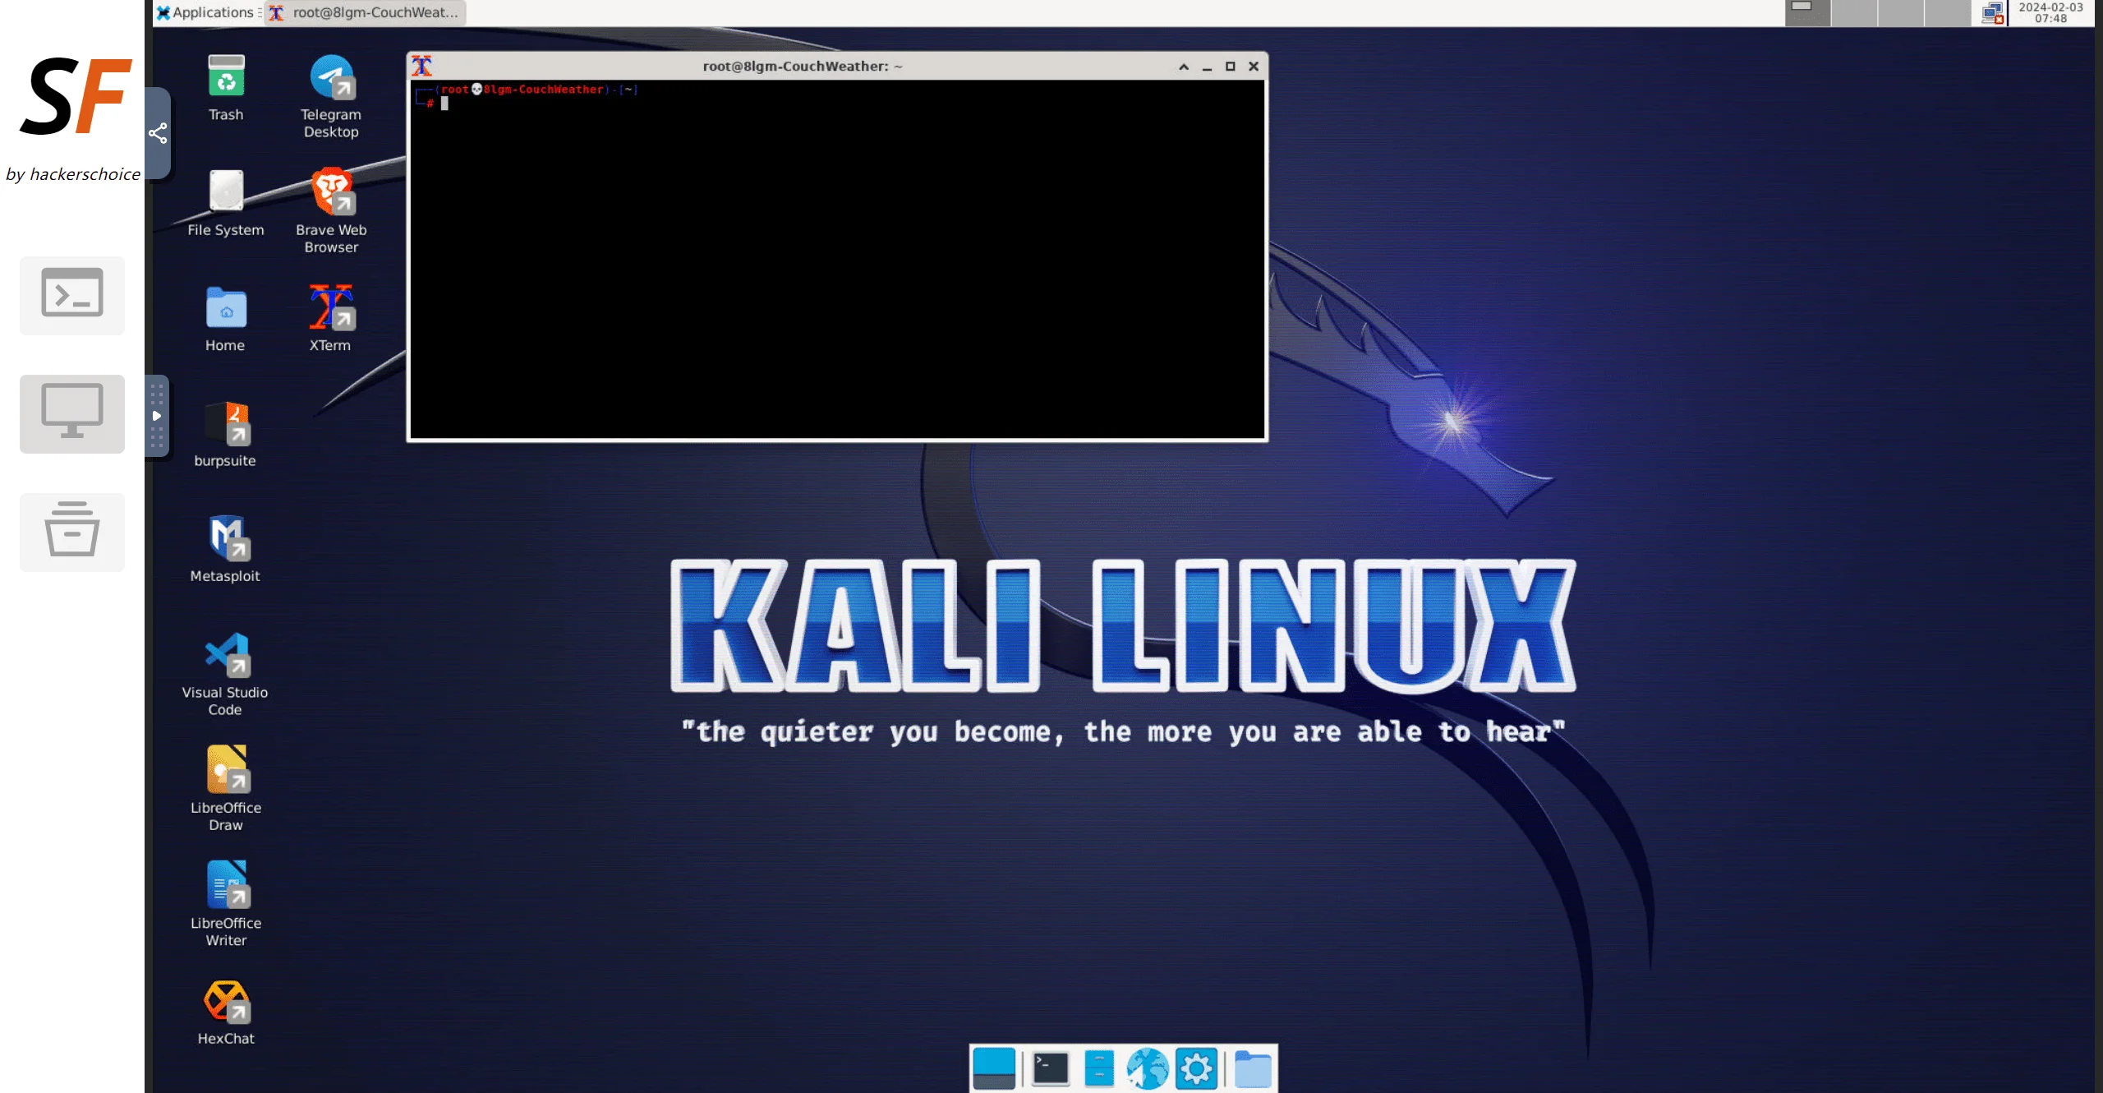This screenshot has height=1093, width=2103.
Task: Click the network status icon in the system tray
Action: (x=1992, y=12)
